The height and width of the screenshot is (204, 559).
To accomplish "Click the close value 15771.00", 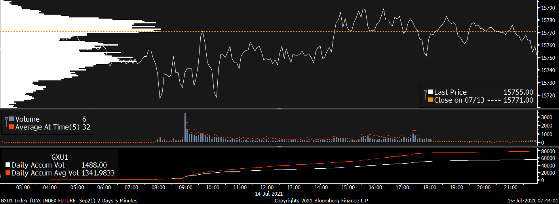I will coord(518,100).
